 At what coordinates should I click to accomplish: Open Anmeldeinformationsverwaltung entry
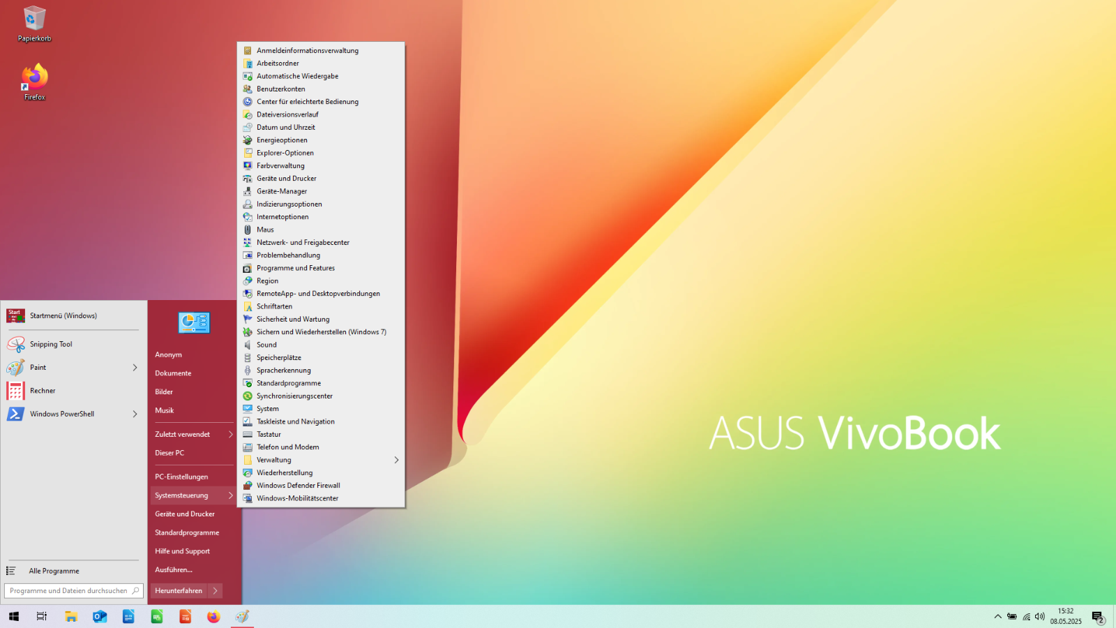tap(321, 50)
